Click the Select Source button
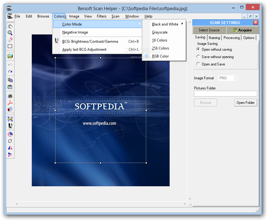Screen dimensions: 268x221 point(209,30)
